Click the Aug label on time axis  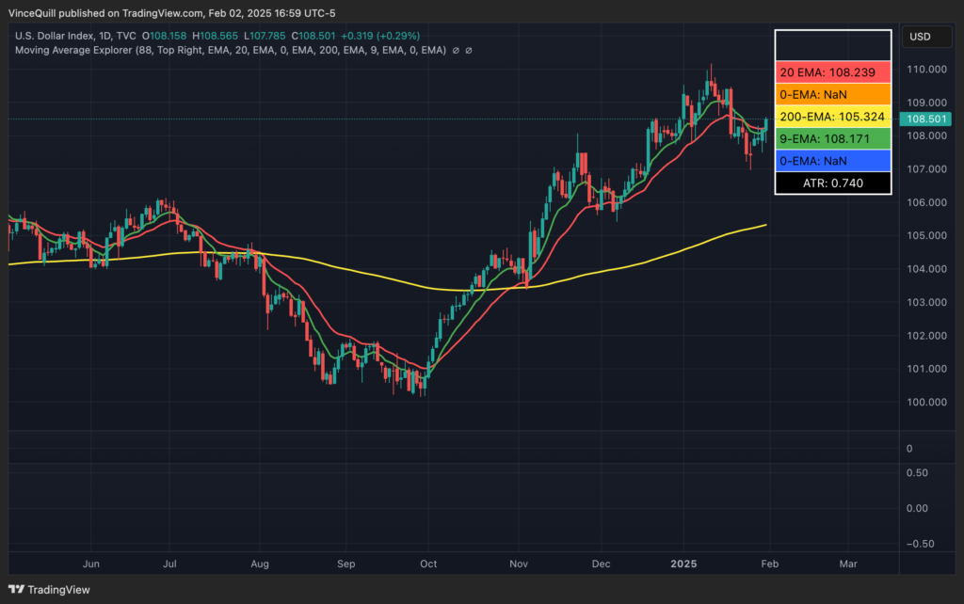point(261,564)
